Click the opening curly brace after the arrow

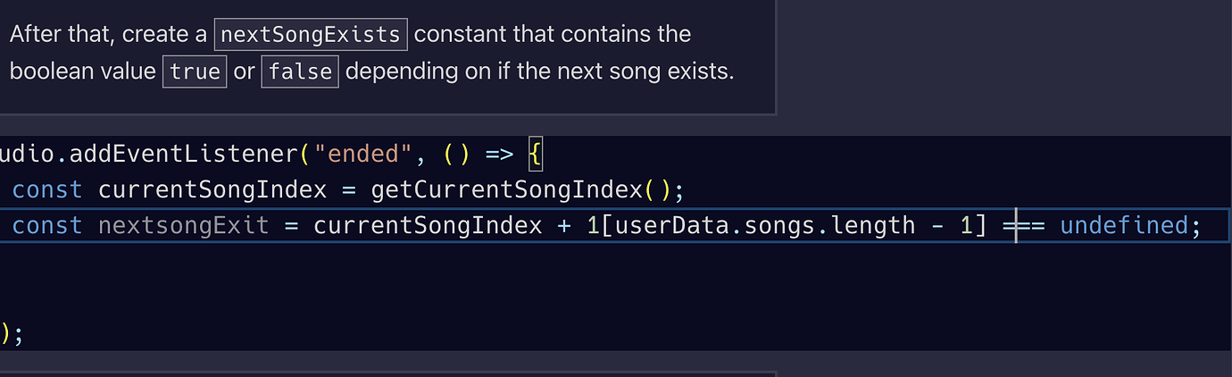pyautogui.click(x=535, y=155)
